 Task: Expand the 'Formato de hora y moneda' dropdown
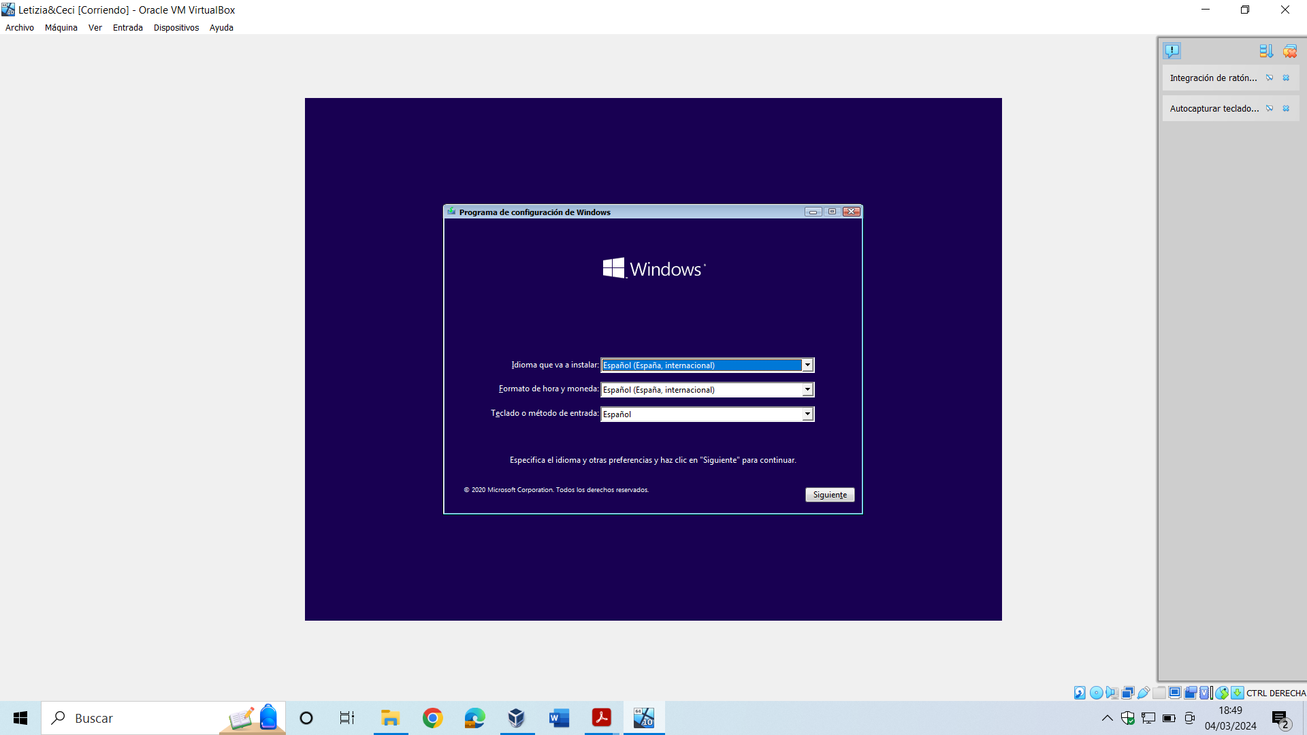coord(807,390)
